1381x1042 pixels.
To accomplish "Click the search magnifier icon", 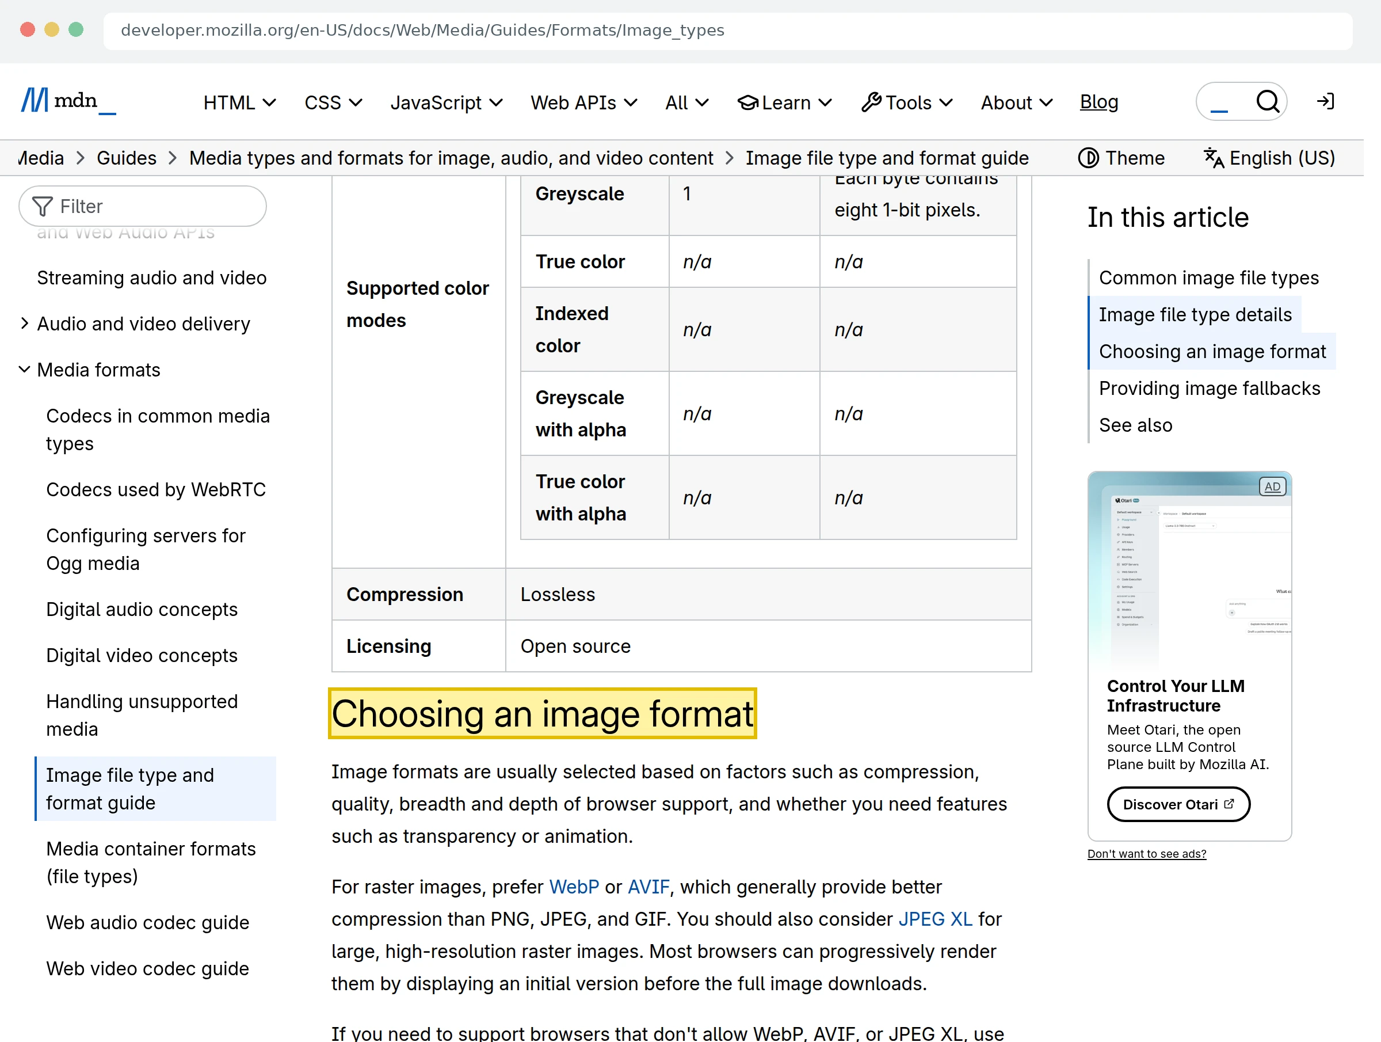I will pos(1268,101).
